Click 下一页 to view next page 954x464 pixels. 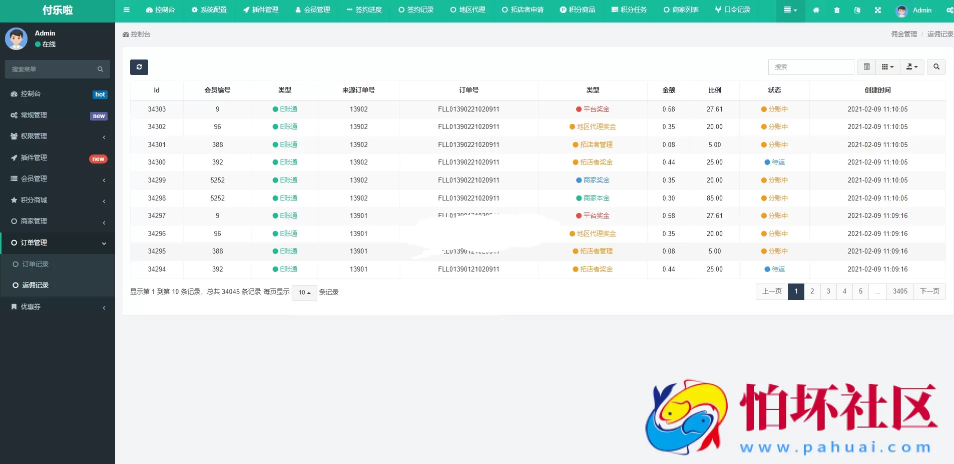coord(930,291)
